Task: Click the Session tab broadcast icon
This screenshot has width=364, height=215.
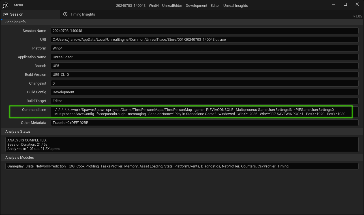Action: click(x=5, y=14)
